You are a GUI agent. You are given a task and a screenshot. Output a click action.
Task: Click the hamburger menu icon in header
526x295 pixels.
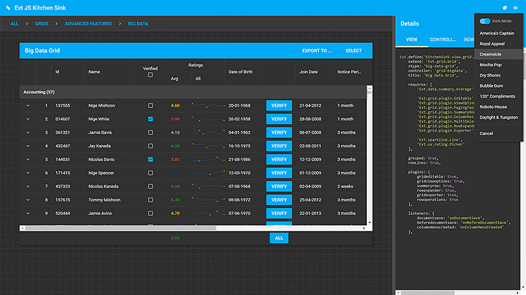tap(515, 8)
